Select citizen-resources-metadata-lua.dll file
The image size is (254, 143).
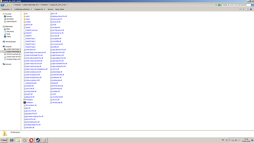(35, 69)
